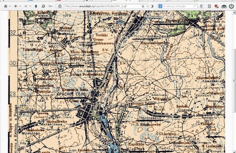Click the Сл. Павловская label on the map

(x=91, y=71)
